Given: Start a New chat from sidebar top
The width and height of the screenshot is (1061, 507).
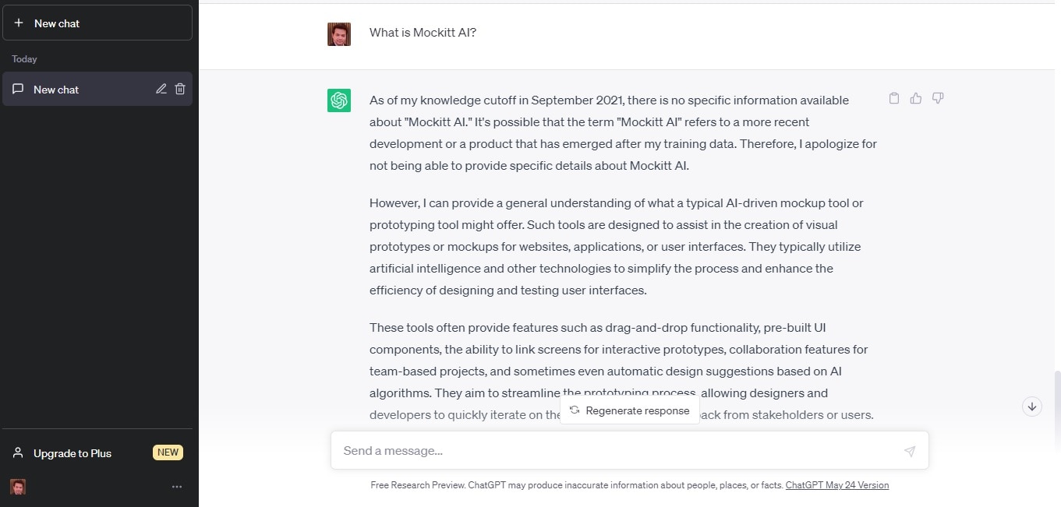Looking at the screenshot, I should pyautogui.click(x=97, y=23).
